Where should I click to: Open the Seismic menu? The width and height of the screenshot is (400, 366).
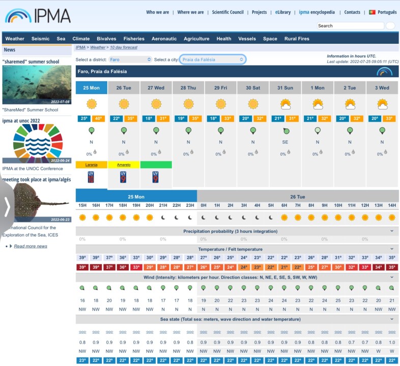pyautogui.click(x=40, y=39)
